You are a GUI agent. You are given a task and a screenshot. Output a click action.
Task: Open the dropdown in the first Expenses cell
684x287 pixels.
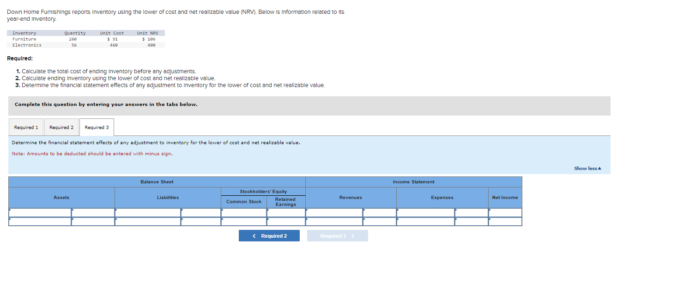click(x=425, y=213)
